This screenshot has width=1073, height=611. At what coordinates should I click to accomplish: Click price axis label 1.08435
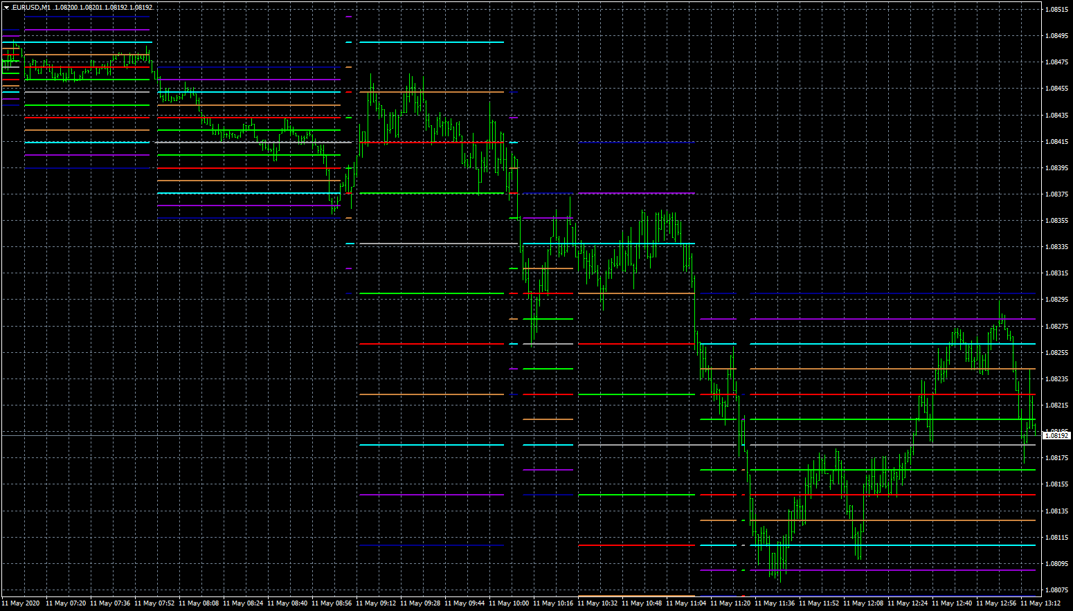pyautogui.click(x=1056, y=116)
